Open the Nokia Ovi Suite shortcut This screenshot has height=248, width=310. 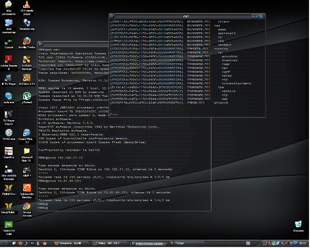click(x=9, y=228)
